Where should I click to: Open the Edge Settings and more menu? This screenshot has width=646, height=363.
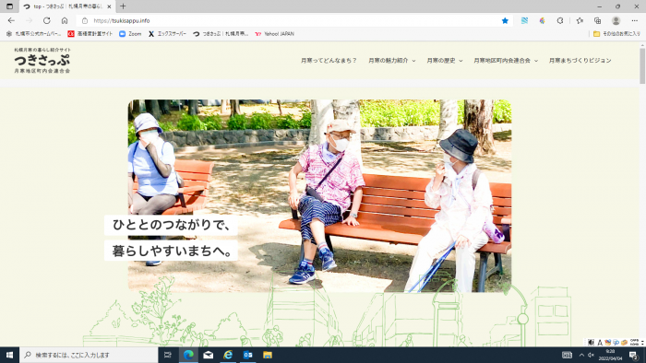635,20
